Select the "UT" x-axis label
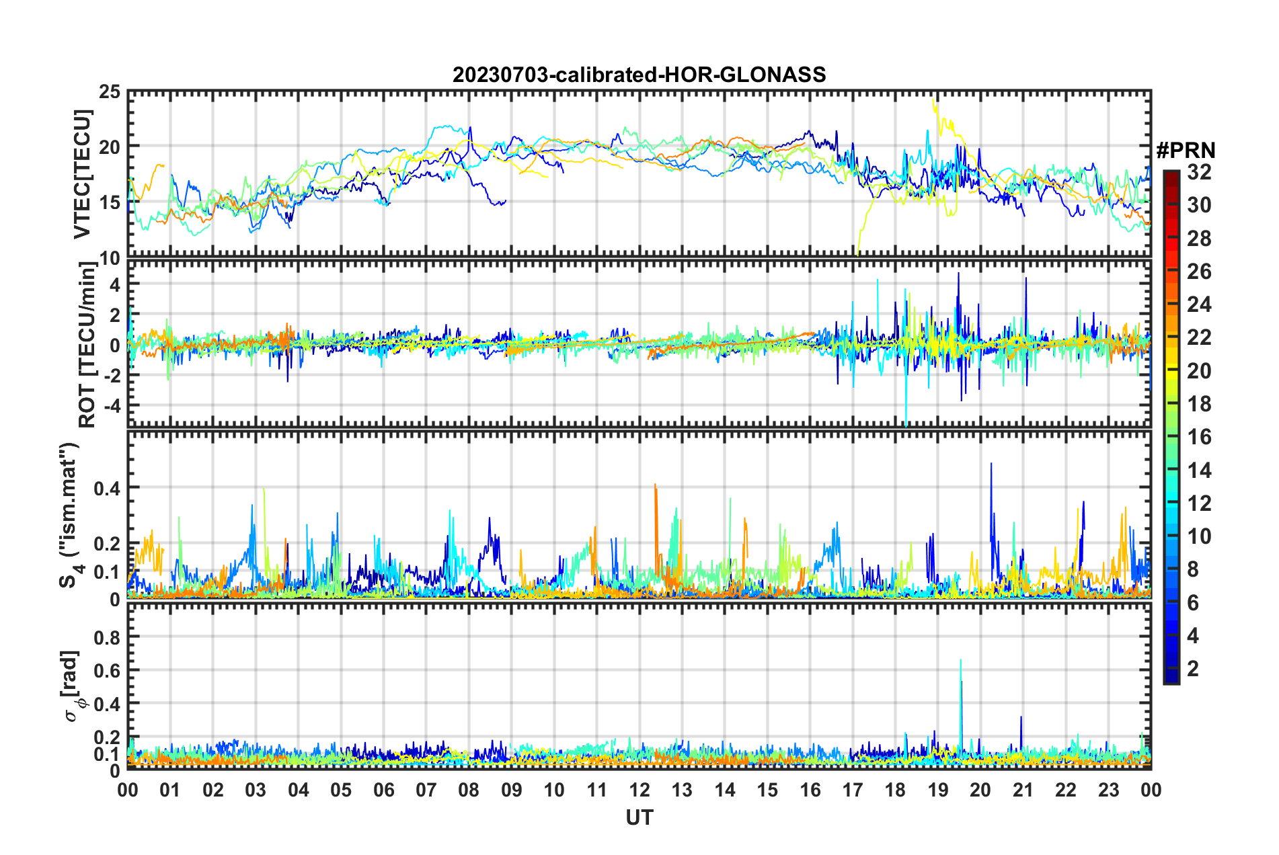This screenshot has height=855, width=1279. pyautogui.click(x=639, y=817)
